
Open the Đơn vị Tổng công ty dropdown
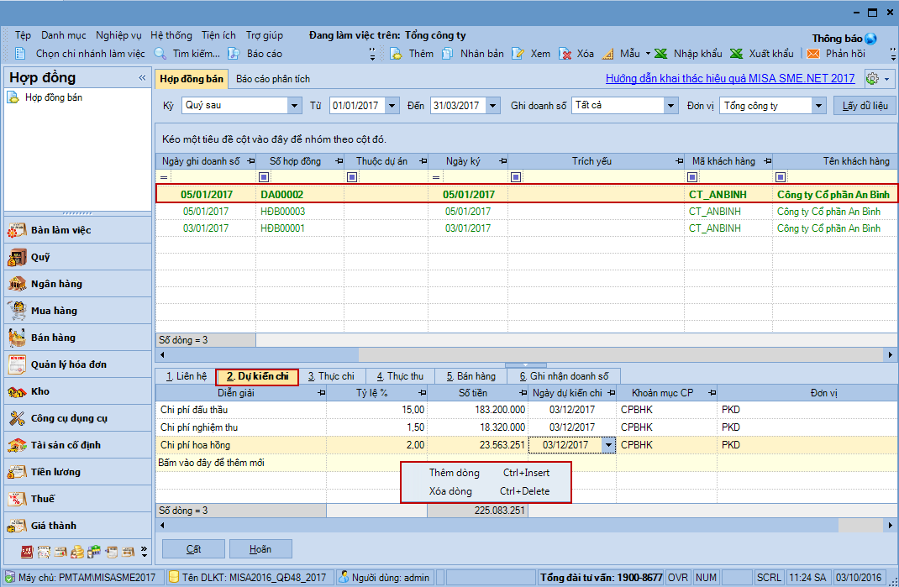(x=818, y=106)
